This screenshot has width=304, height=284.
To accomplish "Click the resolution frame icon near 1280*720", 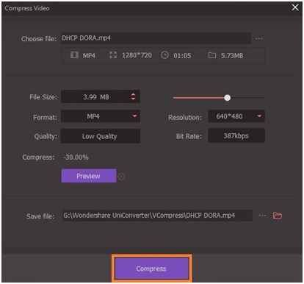I will tap(113, 55).
